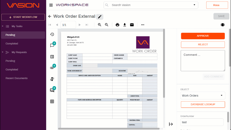Viewport: 231px width, 130px height.
Task: Click the WORKSPACE heading text
Action: point(72,5)
